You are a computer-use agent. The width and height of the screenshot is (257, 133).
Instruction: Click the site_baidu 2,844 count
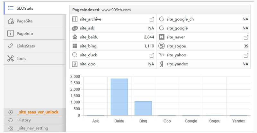149,37
